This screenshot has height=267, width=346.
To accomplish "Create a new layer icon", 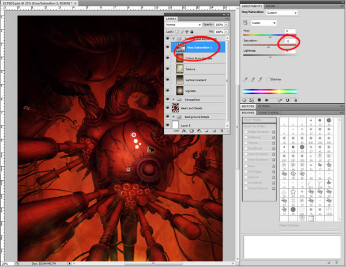I will coord(214,131).
